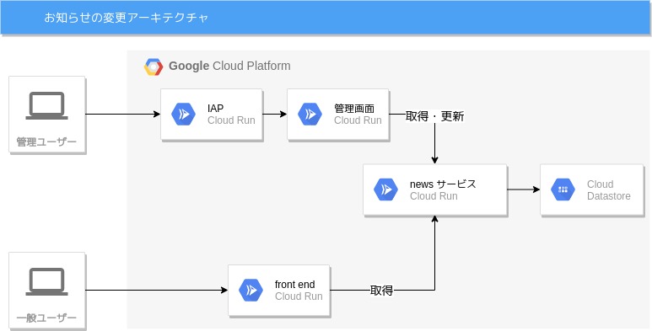Image resolution: width=652 pixels, height=331 pixels.
Task: Click the title お知らせの変更アーキテクチャ
Action: [x=126, y=18]
